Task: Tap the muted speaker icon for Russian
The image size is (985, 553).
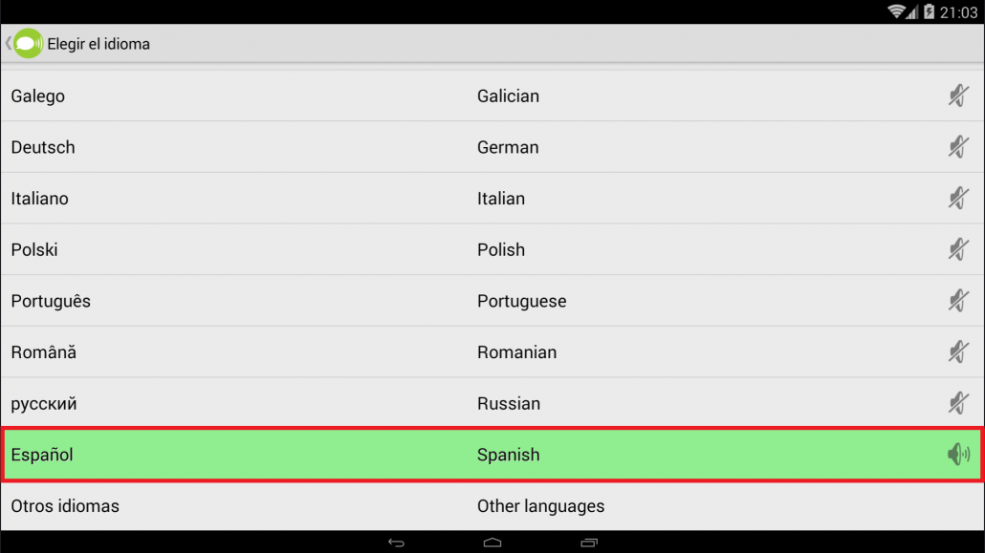Action: point(958,403)
